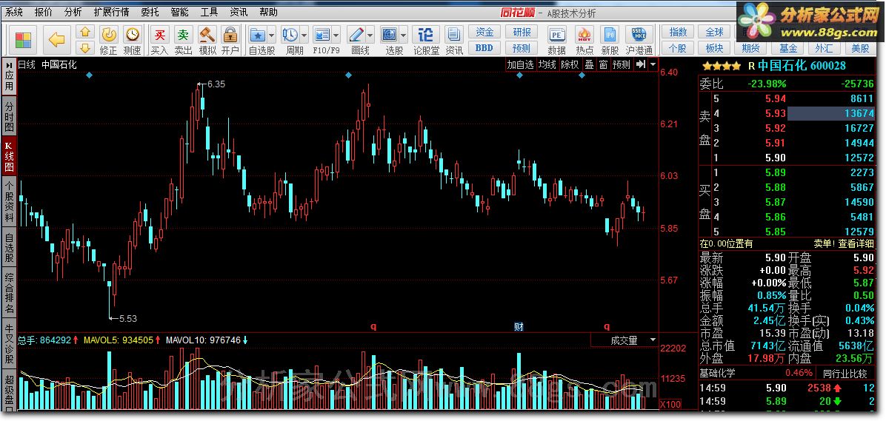886x421 pixels.
Task: Click the 板块 market button
Action: click(x=714, y=48)
